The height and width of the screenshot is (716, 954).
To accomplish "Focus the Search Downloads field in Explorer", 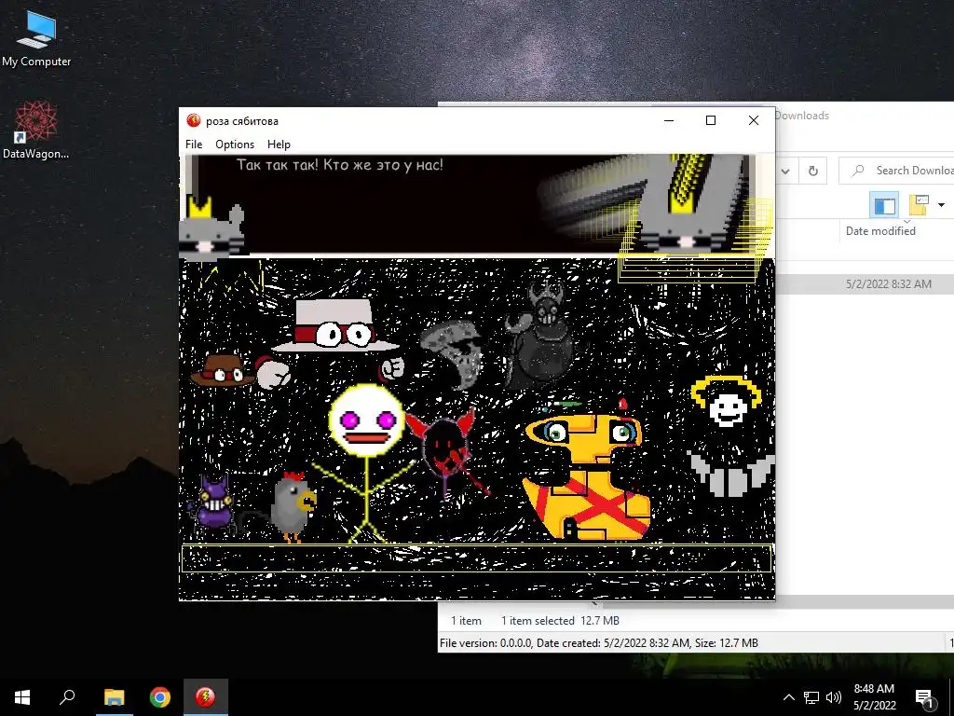I will (x=896, y=171).
